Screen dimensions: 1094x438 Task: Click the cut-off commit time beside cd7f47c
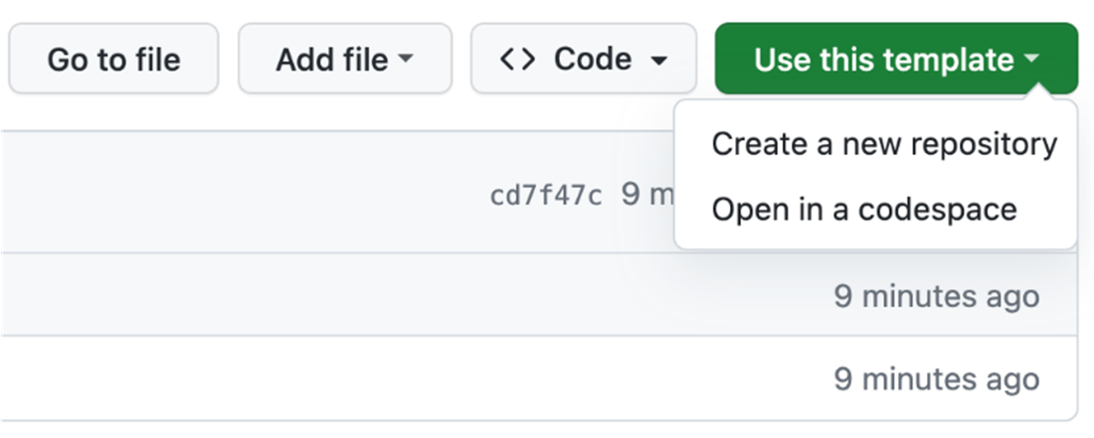tap(646, 194)
